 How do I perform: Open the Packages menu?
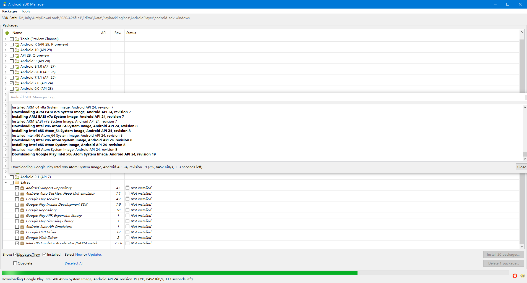[x=10, y=11]
